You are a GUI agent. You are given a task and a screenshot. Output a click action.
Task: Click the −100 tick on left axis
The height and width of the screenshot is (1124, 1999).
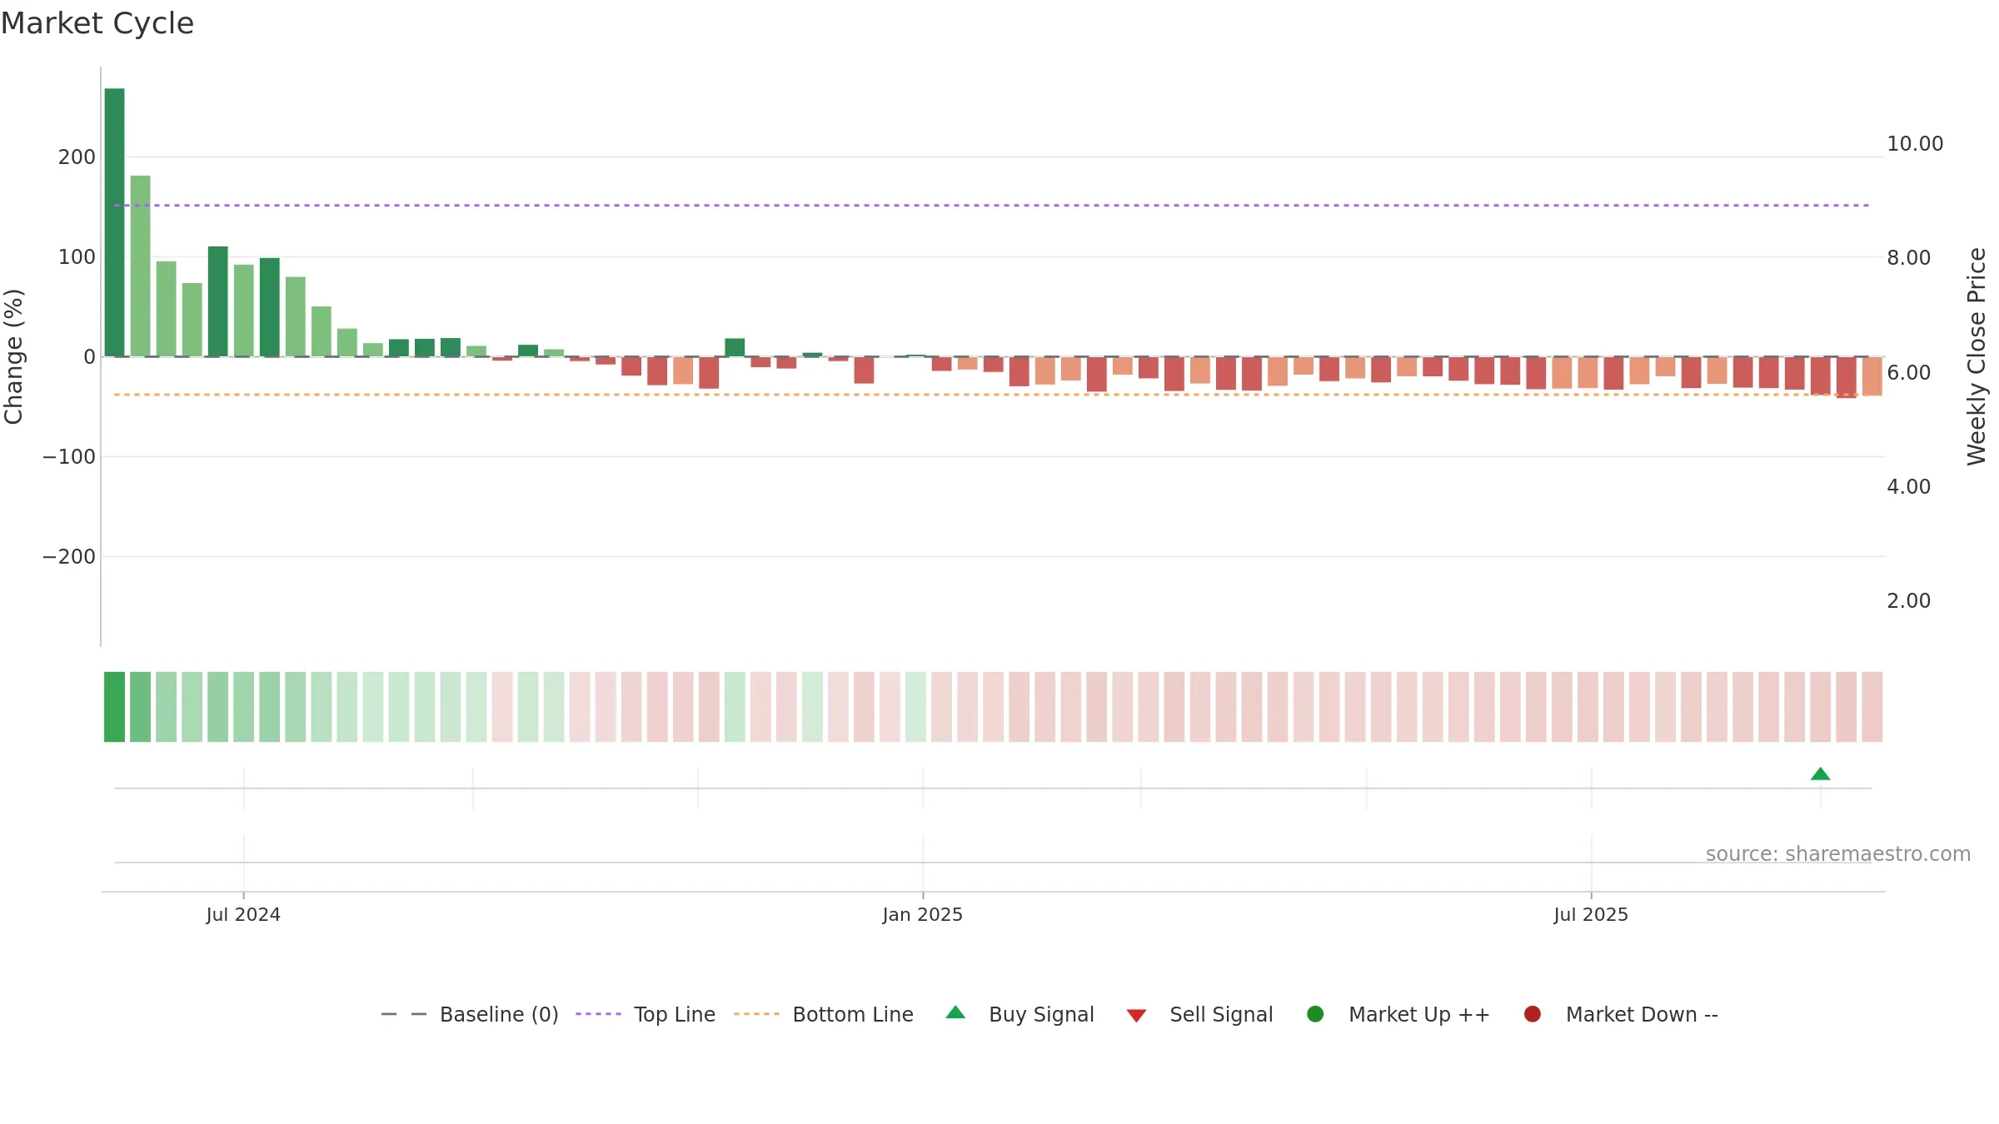pyautogui.click(x=69, y=457)
